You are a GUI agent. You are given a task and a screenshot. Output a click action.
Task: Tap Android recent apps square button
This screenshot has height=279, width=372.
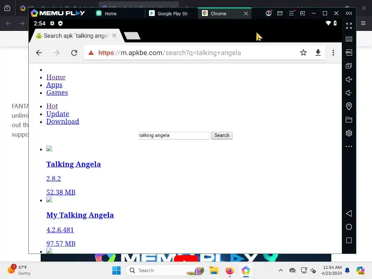click(x=349, y=240)
